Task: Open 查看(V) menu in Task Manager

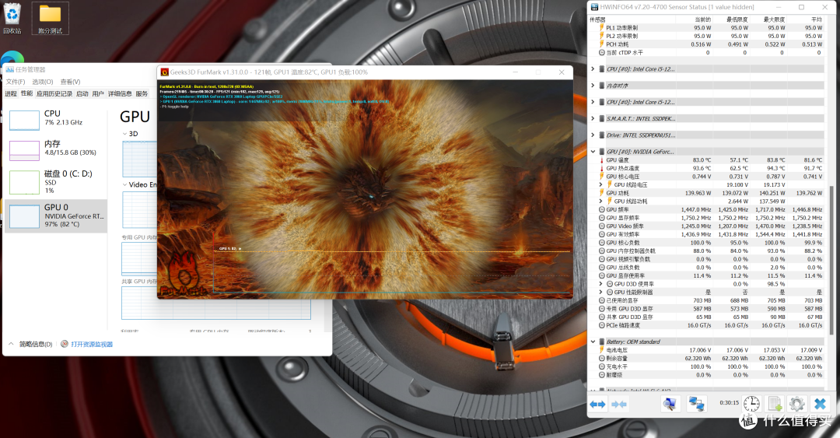Action: 70,82
